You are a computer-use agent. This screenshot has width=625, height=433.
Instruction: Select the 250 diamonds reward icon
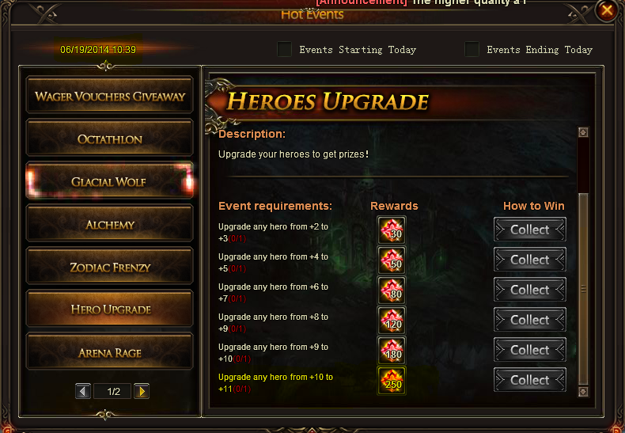(x=392, y=381)
